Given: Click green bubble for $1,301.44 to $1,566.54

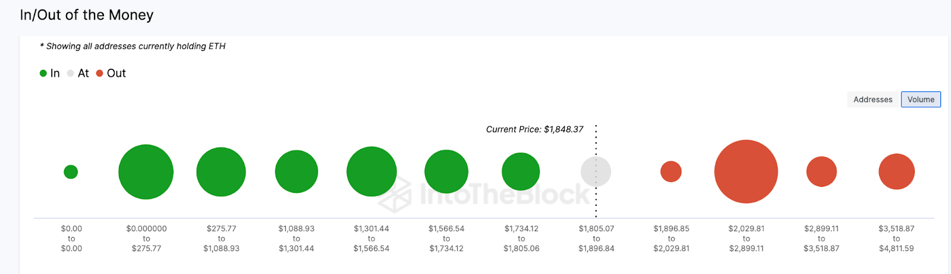Looking at the screenshot, I should [x=371, y=171].
